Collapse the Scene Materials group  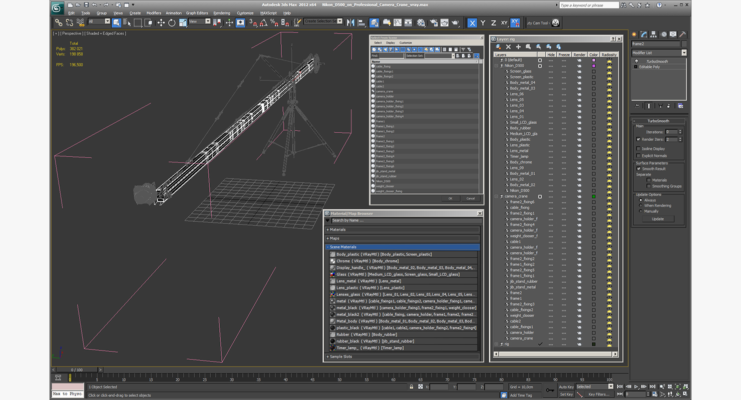(x=403, y=247)
